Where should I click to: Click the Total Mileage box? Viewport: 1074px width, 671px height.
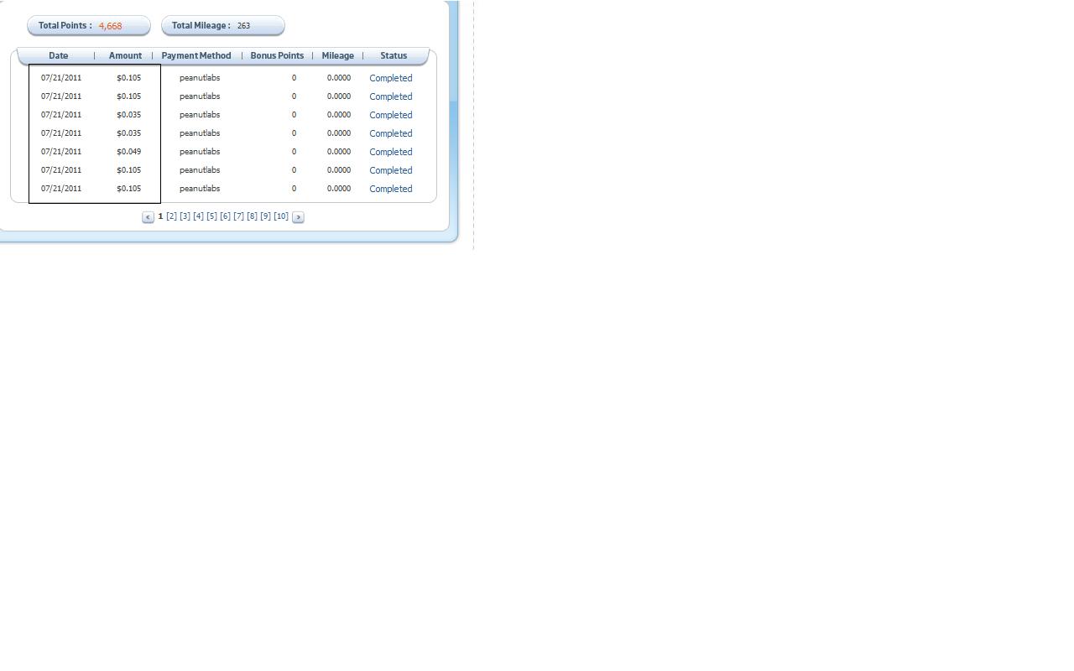222,26
